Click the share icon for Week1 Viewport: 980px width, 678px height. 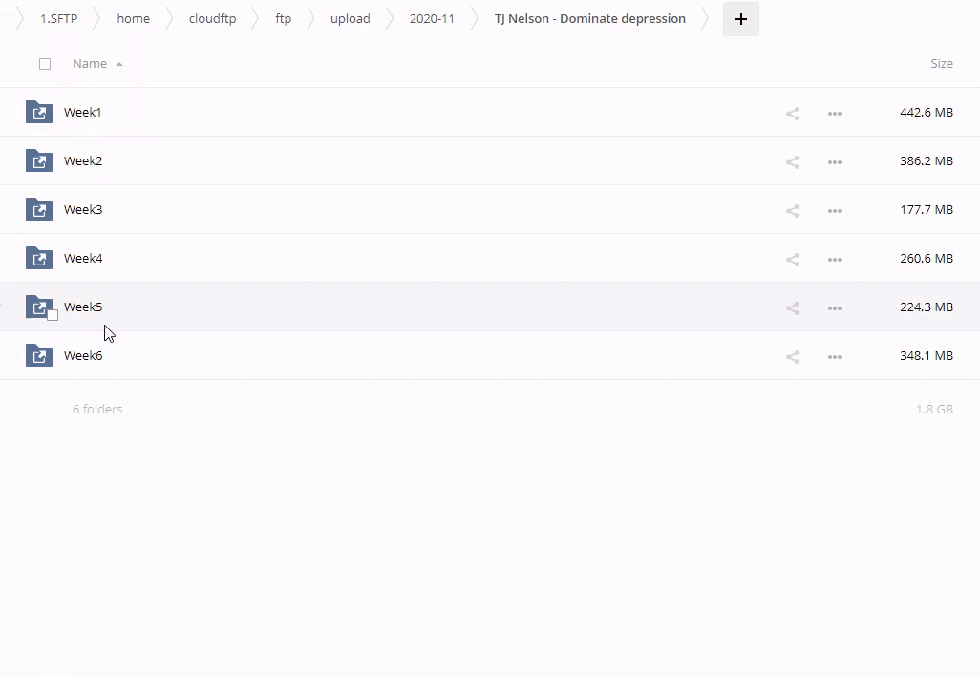(792, 114)
